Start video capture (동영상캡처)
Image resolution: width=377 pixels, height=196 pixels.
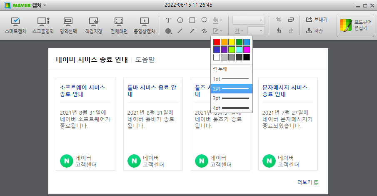pos(144,25)
